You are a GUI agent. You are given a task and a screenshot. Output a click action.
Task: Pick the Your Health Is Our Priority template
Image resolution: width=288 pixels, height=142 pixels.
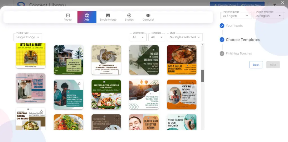coord(182,122)
